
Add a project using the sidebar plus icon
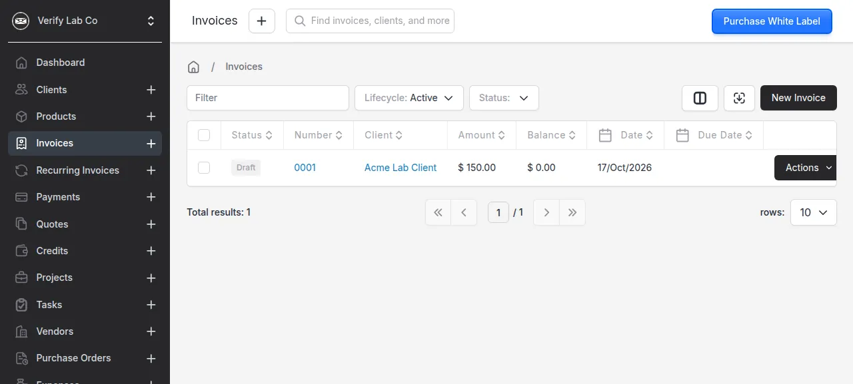(x=151, y=278)
